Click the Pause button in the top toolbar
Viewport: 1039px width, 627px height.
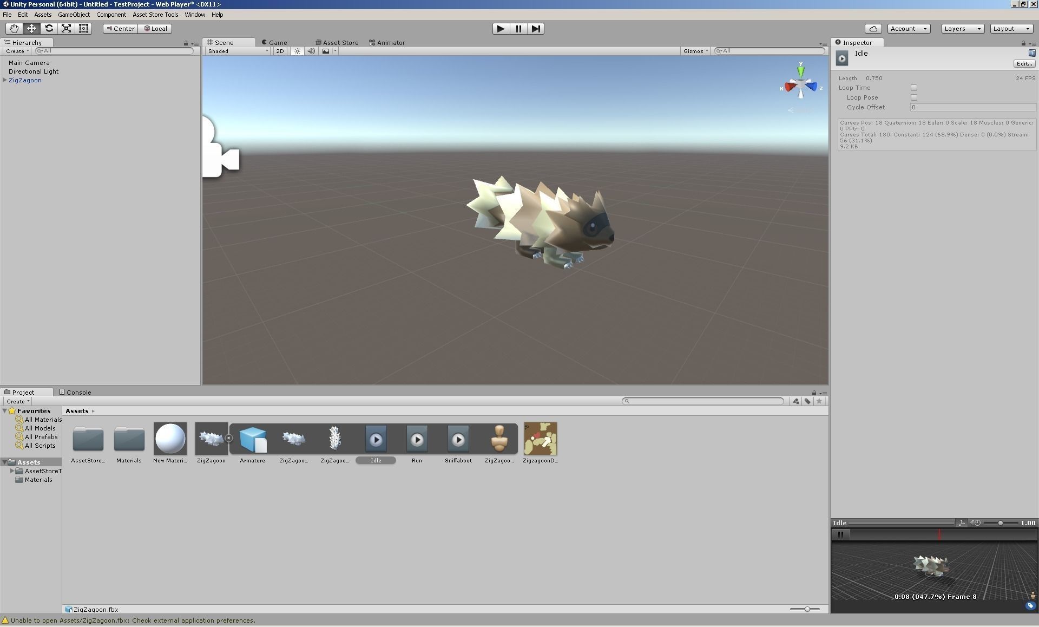click(x=518, y=29)
